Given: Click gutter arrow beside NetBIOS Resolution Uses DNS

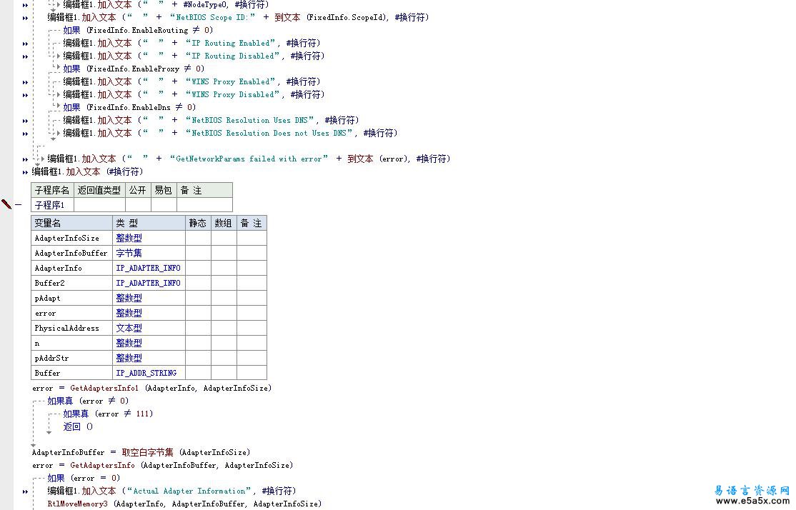Looking at the screenshot, I should pos(26,121).
